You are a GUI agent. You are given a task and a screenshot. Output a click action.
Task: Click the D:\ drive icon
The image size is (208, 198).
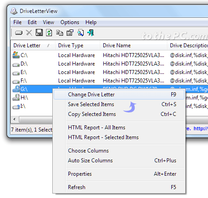point(16,65)
